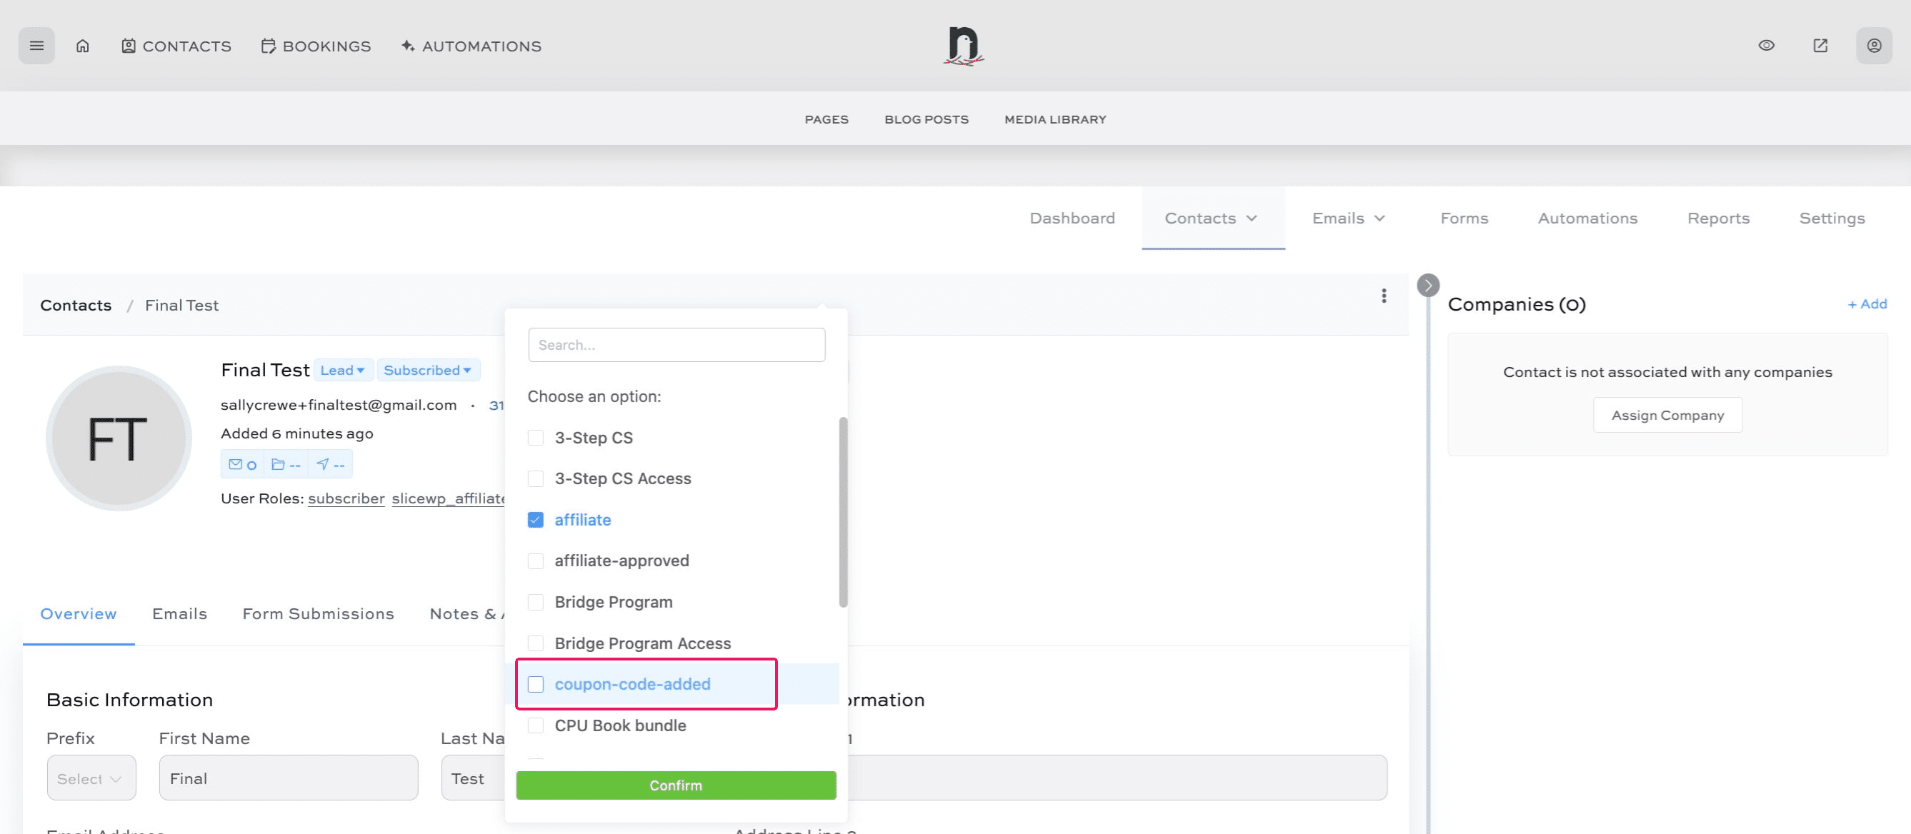Screen dimensions: 1911x834
Task: Uncheck the affiliate tag checkbox
Action: pos(536,520)
